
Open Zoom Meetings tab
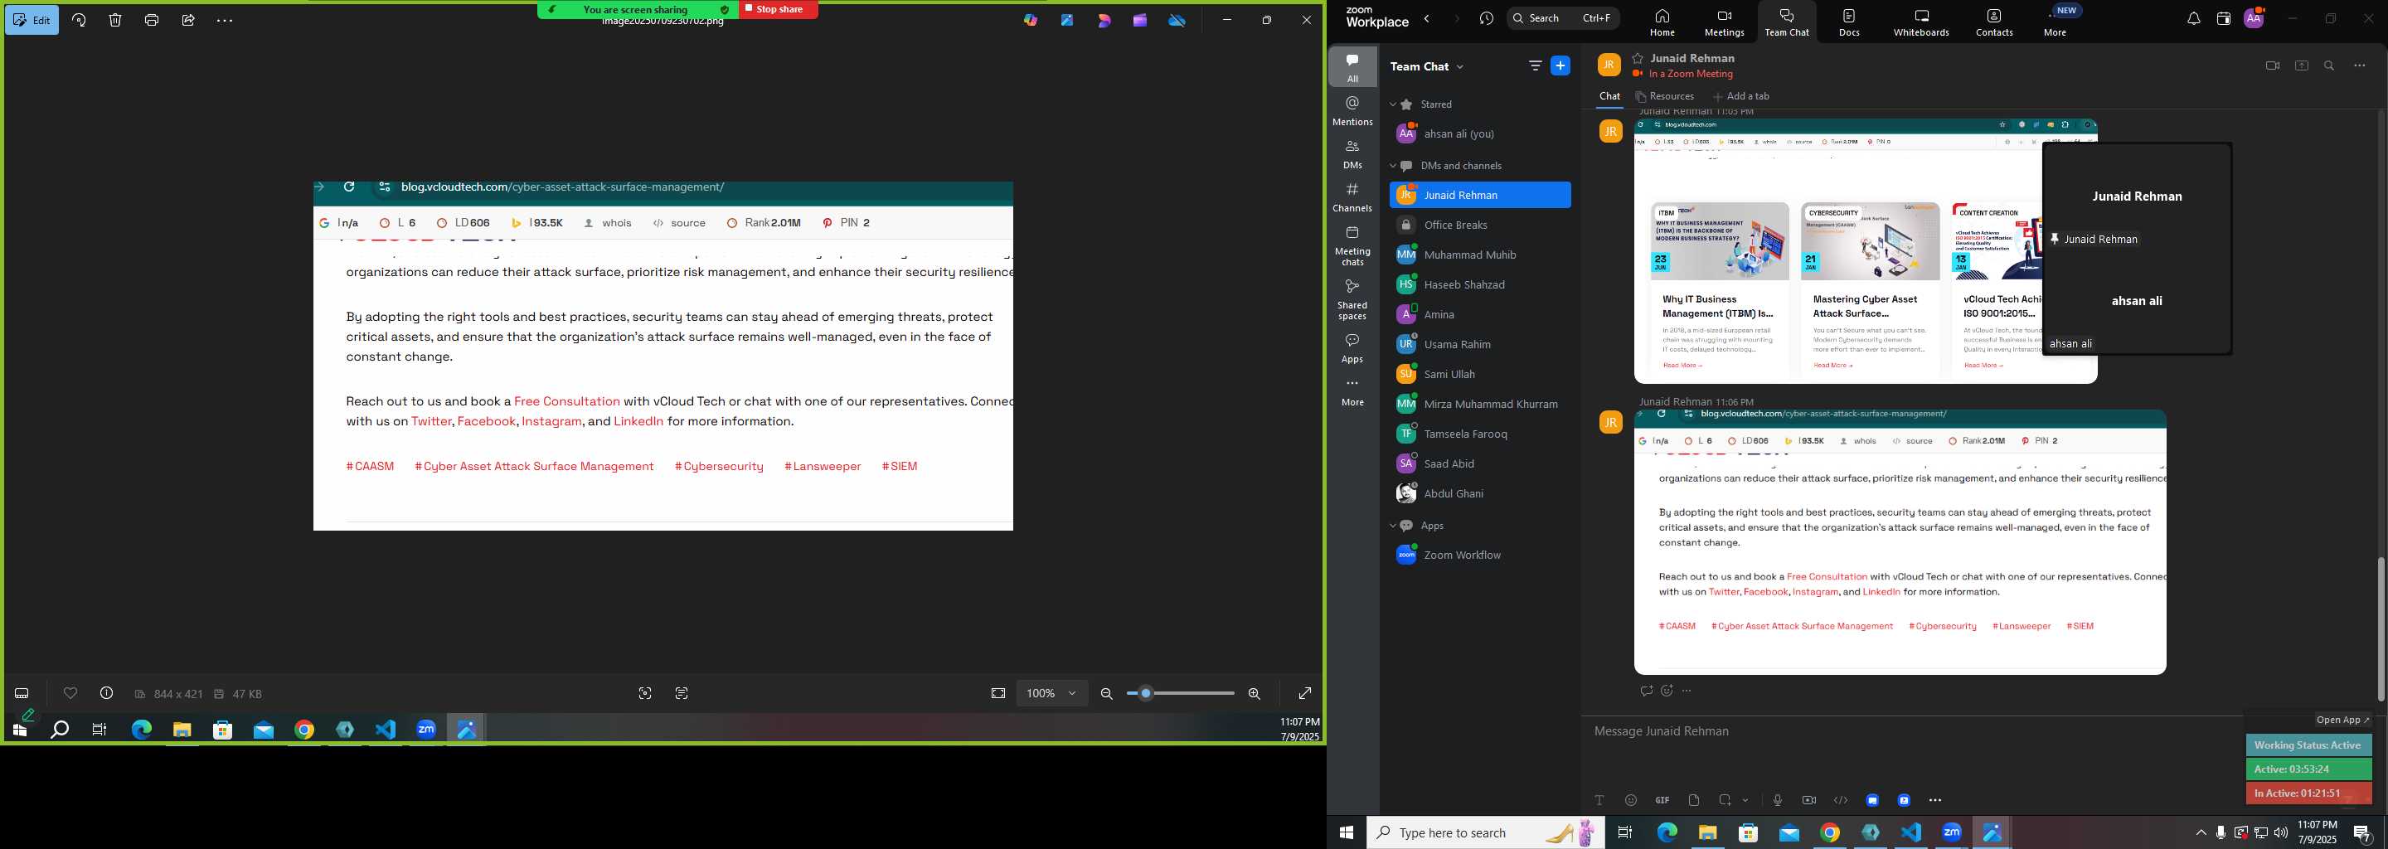click(x=1725, y=22)
